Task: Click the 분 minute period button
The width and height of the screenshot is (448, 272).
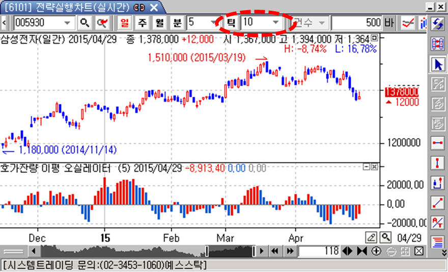Action: [x=177, y=23]
